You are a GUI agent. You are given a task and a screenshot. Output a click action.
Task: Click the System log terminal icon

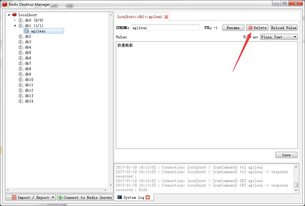(119, 197)
